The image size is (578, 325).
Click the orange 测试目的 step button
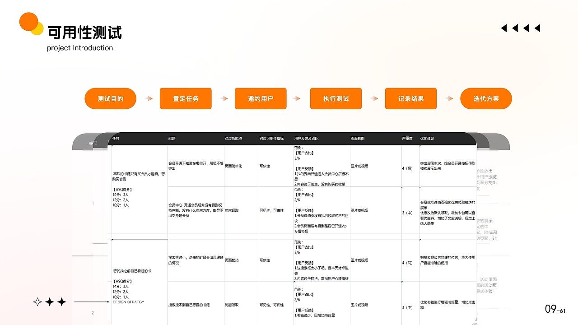(110, 98)
